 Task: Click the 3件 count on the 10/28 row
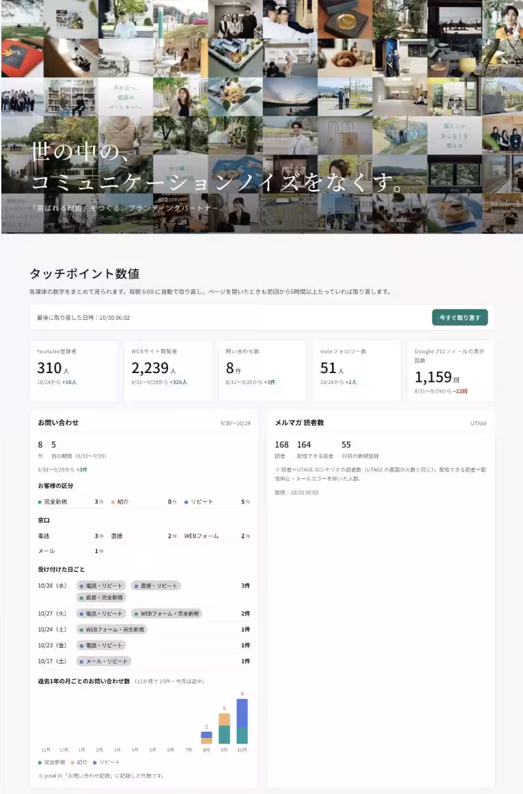[x=245, y=586]
